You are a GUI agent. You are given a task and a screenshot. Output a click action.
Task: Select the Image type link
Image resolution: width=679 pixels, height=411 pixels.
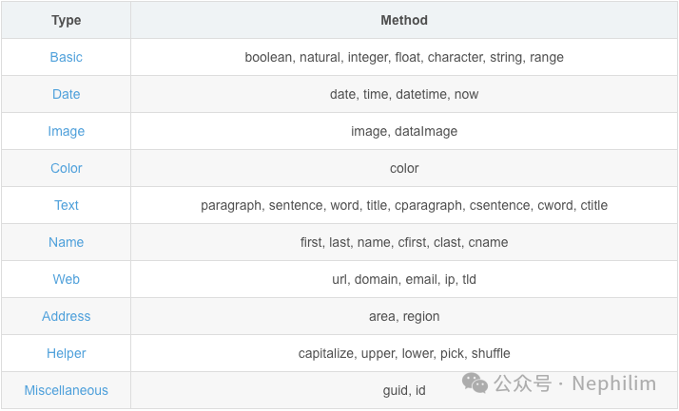[x=67, y=131]
